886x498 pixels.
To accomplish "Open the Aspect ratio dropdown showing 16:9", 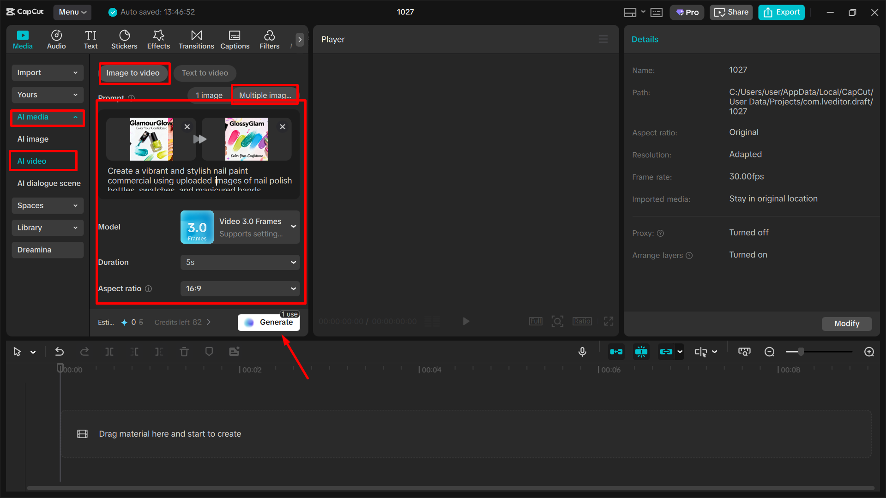I will coord(240,288).
